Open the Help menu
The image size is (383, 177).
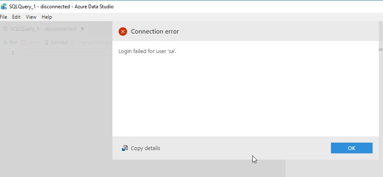47,17
